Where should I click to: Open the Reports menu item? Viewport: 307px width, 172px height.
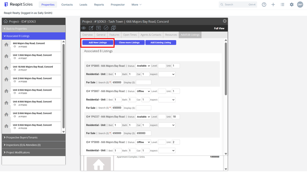pos(99,5)
